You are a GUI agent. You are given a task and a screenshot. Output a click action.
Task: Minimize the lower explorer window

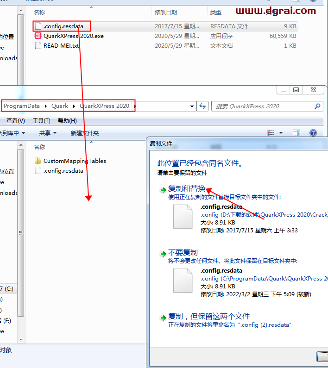click(284, 90)
